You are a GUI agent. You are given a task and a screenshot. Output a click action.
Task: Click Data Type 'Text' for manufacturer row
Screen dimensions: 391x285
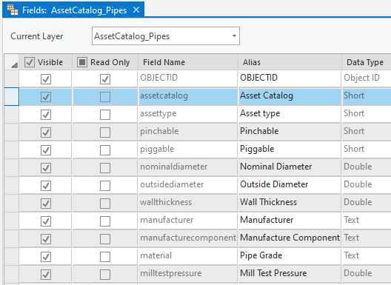tap(367, 221)
